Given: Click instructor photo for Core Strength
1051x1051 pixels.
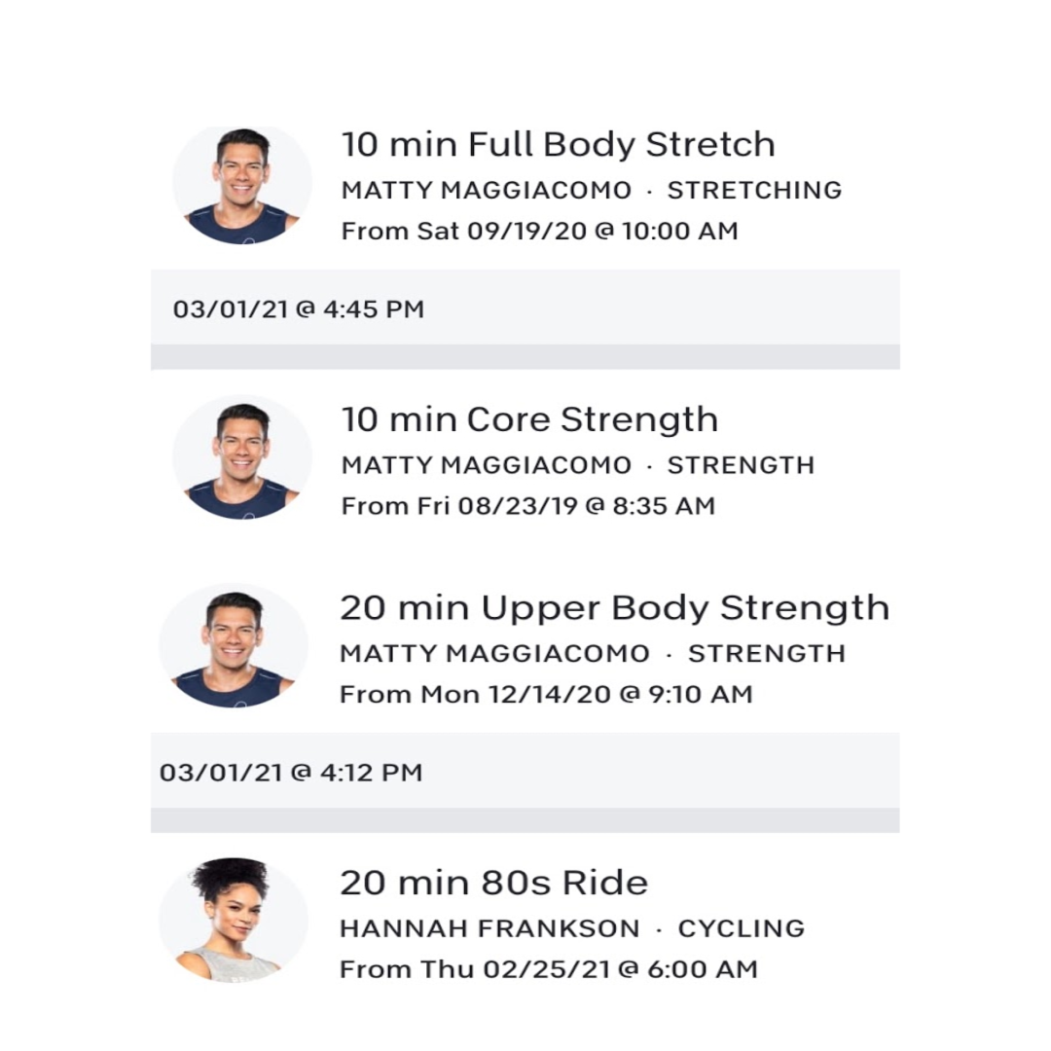Looking at the screenshot, I should [242, 457].
